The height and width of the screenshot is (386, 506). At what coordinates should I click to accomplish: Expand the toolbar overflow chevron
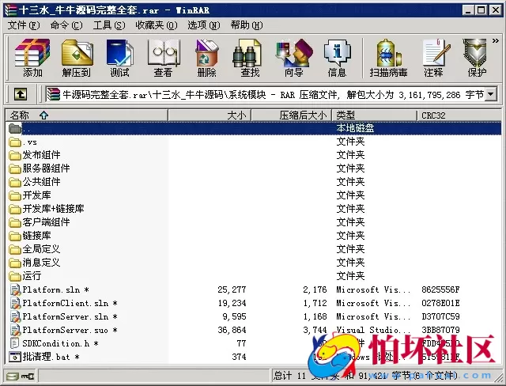496,40
